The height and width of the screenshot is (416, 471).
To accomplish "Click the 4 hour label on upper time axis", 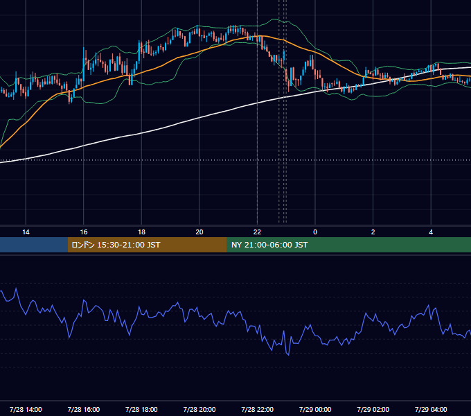I will coord(431,232).
